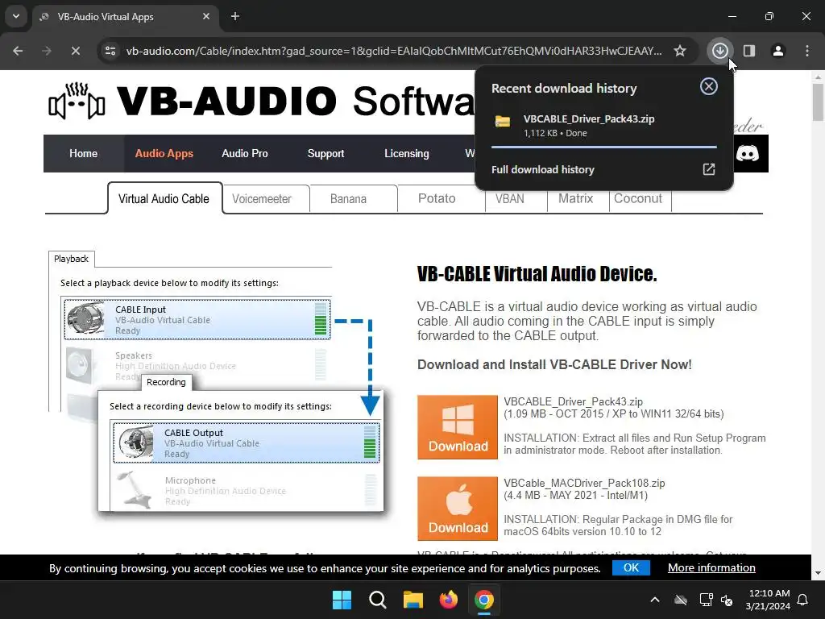This screenshot has width=825, height=619.
Task: View site information icon in address bar
Action: [110, 51]
